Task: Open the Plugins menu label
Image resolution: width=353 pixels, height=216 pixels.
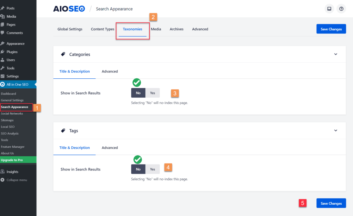Action: [x=12, y=52]
